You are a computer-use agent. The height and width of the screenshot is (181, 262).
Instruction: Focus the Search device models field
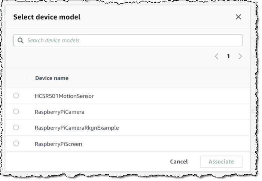point(131,40)
